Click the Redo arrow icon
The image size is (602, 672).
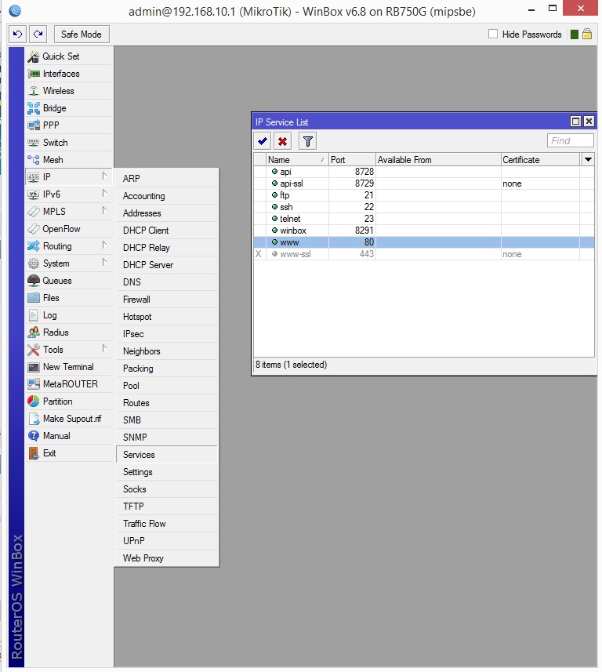click(38, 35)
